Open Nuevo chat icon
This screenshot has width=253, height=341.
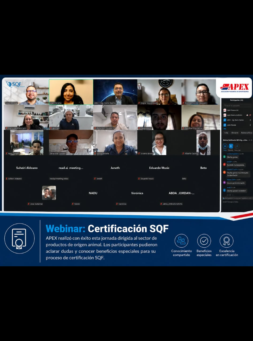coord(237,146)
